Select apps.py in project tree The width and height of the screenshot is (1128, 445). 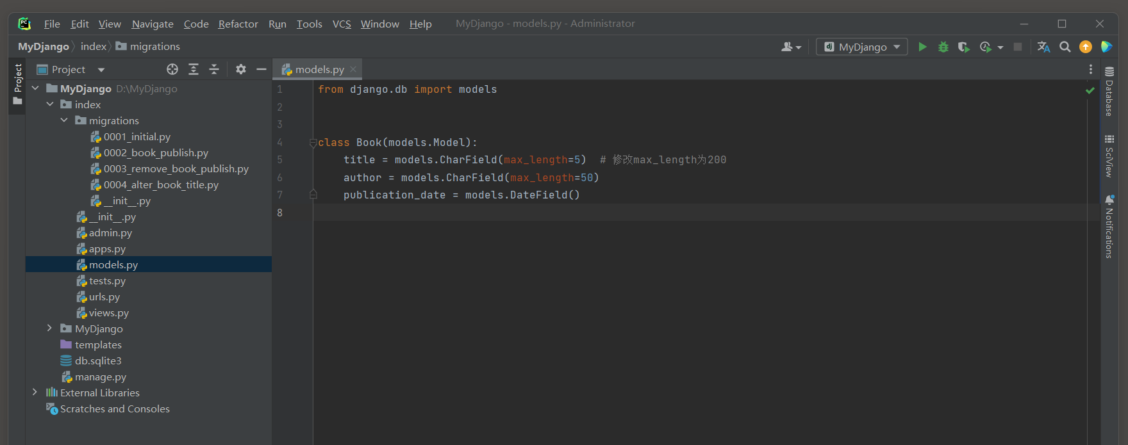[x=107, y=248]
